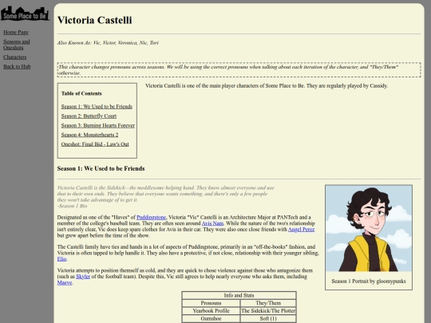Click the They/Them table cell

268,303
